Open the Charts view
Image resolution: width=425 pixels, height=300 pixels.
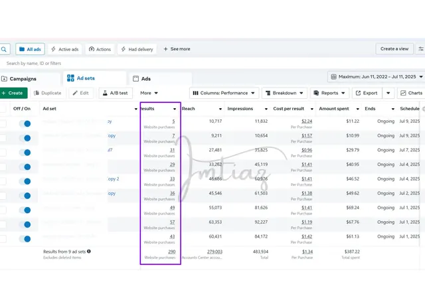[x=411, y=93]
